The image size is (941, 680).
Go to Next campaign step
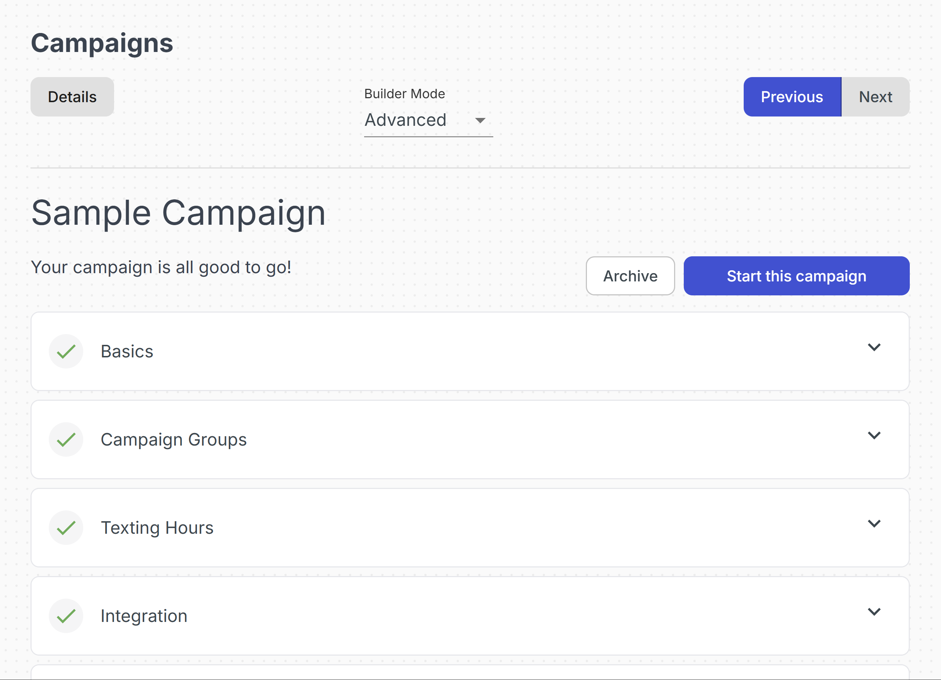point(875,97)
